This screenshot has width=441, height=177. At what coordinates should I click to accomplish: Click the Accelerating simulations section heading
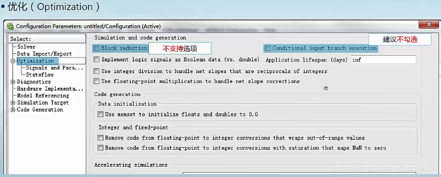point(131,165)
